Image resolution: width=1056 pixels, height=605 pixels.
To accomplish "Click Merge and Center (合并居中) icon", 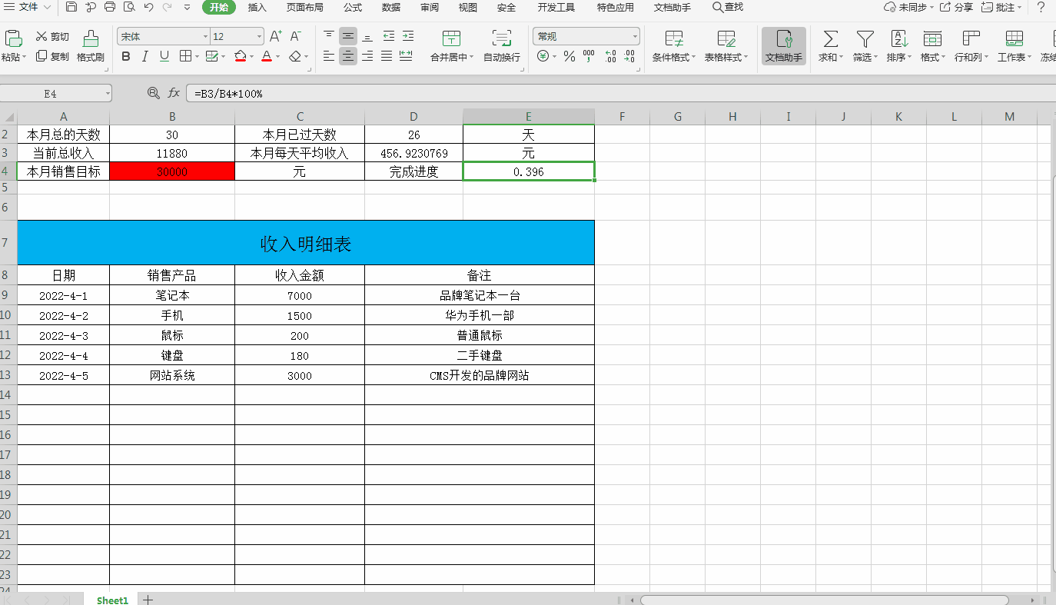I will [x=452, y=38].
